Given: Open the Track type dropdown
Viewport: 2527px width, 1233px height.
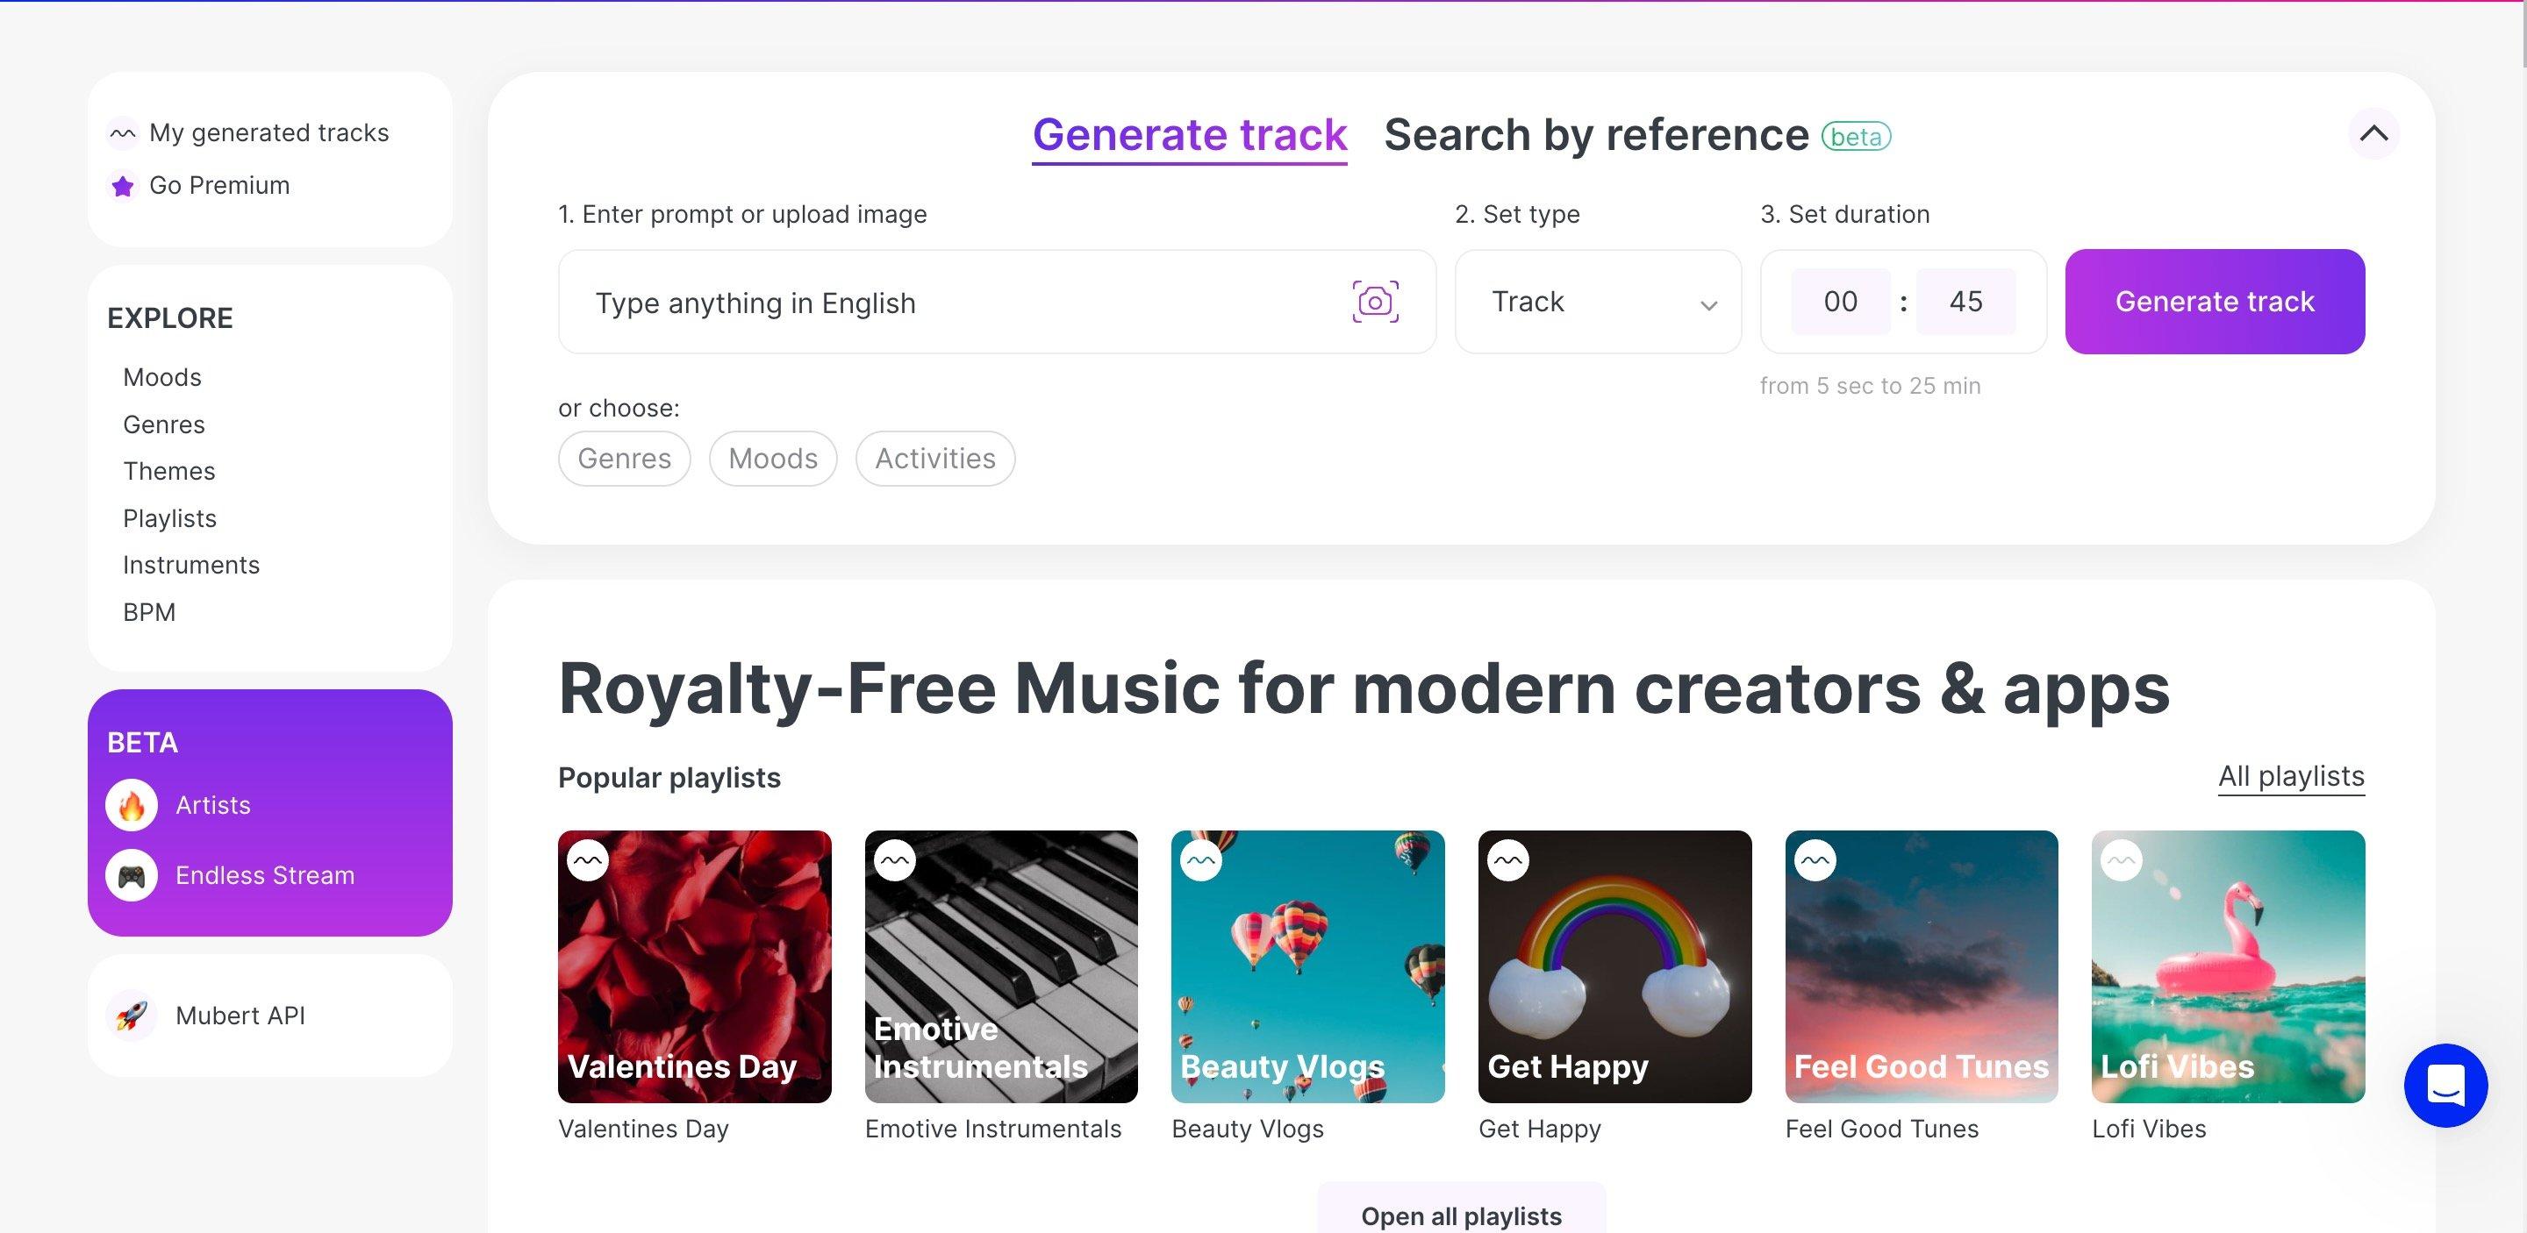Looking at the screenshot, I should 1598,301.
